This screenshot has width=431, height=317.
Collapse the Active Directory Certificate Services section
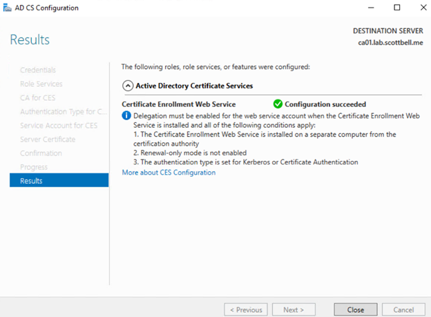(x=127, y=86)
